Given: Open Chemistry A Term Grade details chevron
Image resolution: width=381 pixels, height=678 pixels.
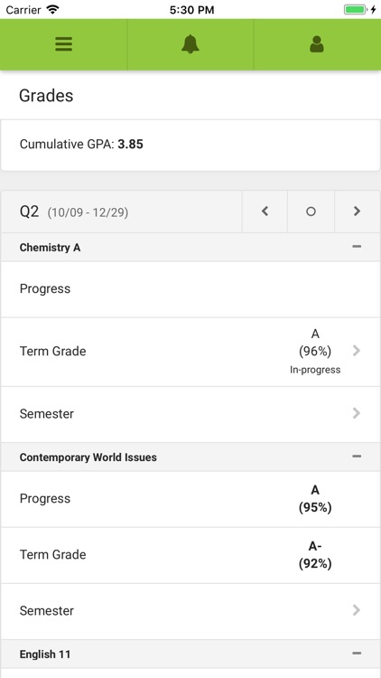Looking at the screenshot, I should 357,351.
